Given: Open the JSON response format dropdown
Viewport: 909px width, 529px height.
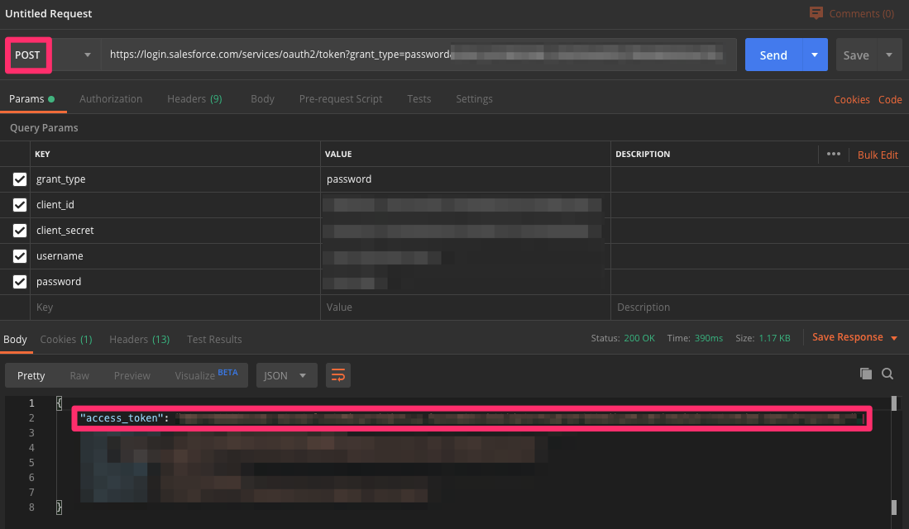Looking at the screenshot, I should coord(286,374).
